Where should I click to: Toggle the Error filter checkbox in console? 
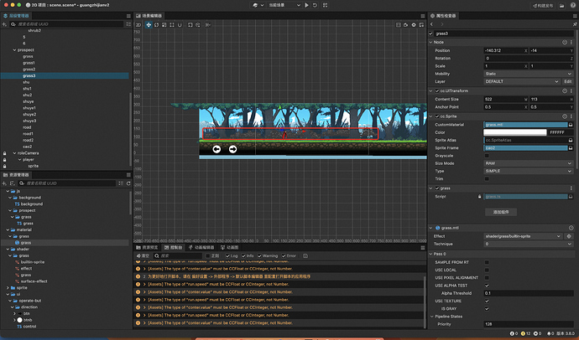(285, 255)
